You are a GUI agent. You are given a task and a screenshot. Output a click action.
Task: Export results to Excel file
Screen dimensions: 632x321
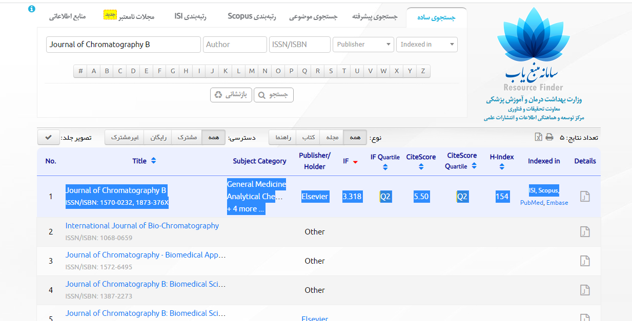coord(538,137)
